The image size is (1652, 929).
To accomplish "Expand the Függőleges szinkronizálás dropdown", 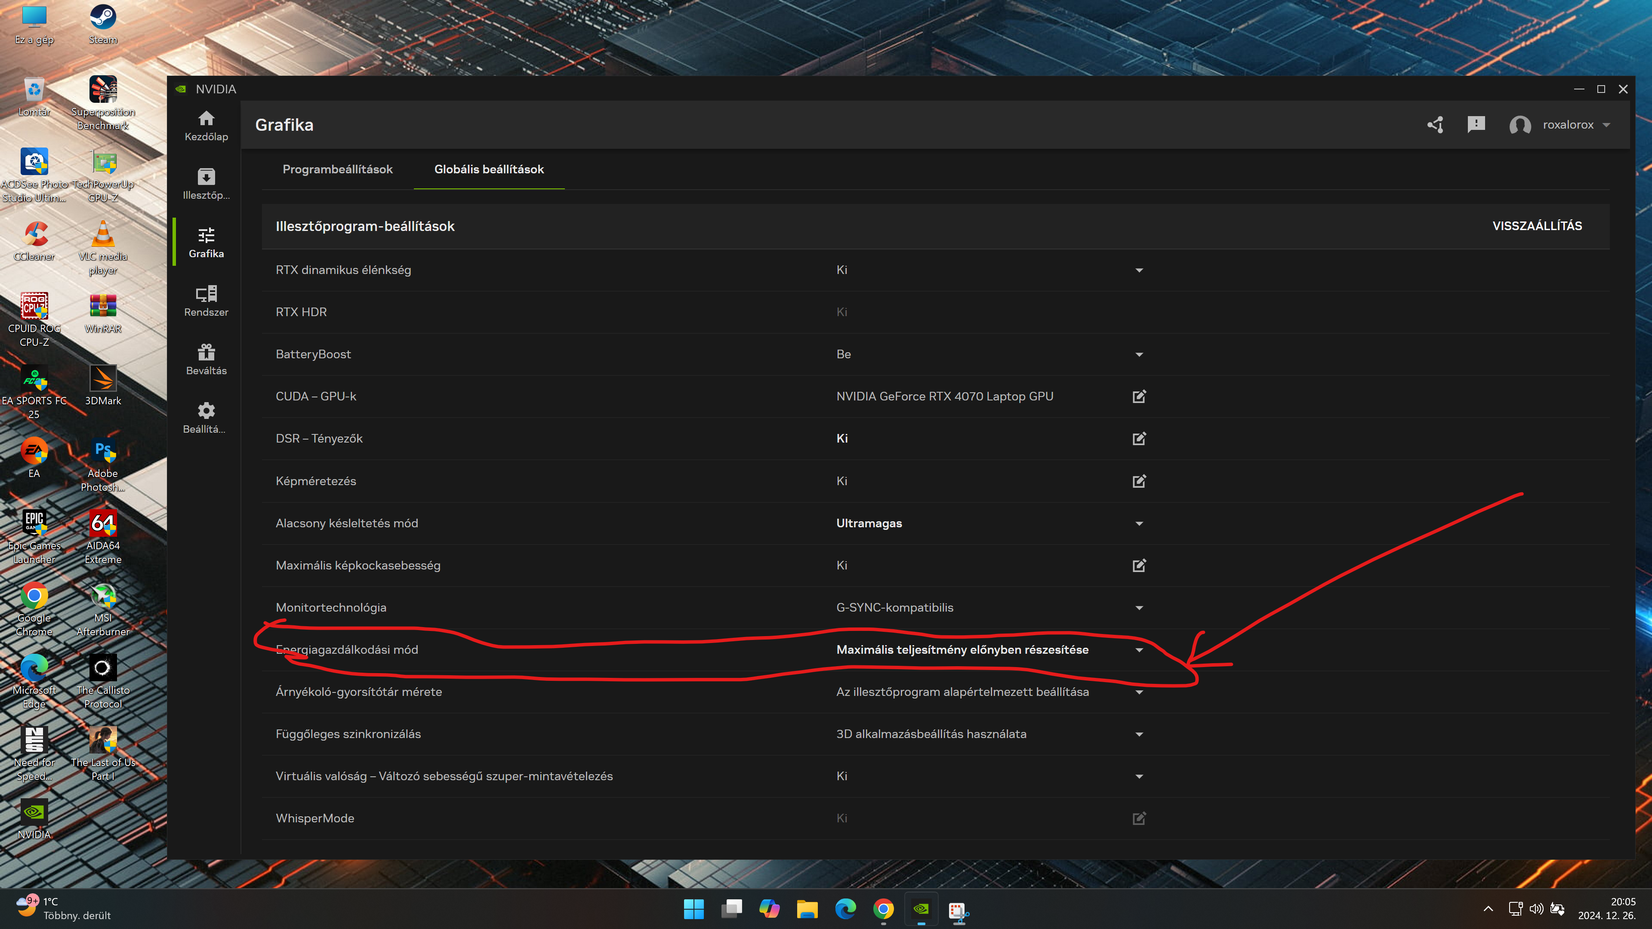I will pyautogui.click(x=1139, y=735).
